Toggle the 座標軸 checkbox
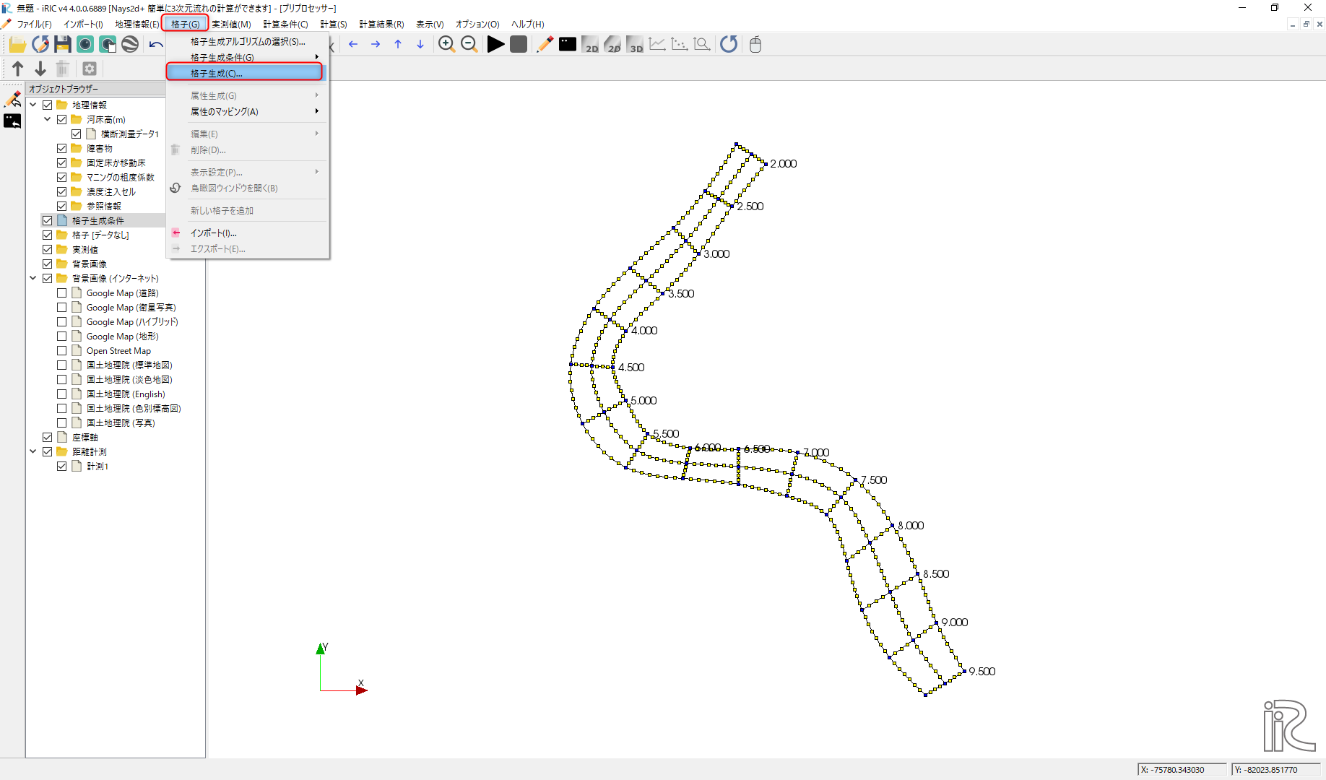 coord(48,437)
